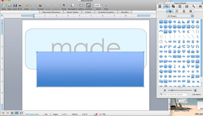
Task: Click the Print toolbar icon
Action: (x=20, y=5)
